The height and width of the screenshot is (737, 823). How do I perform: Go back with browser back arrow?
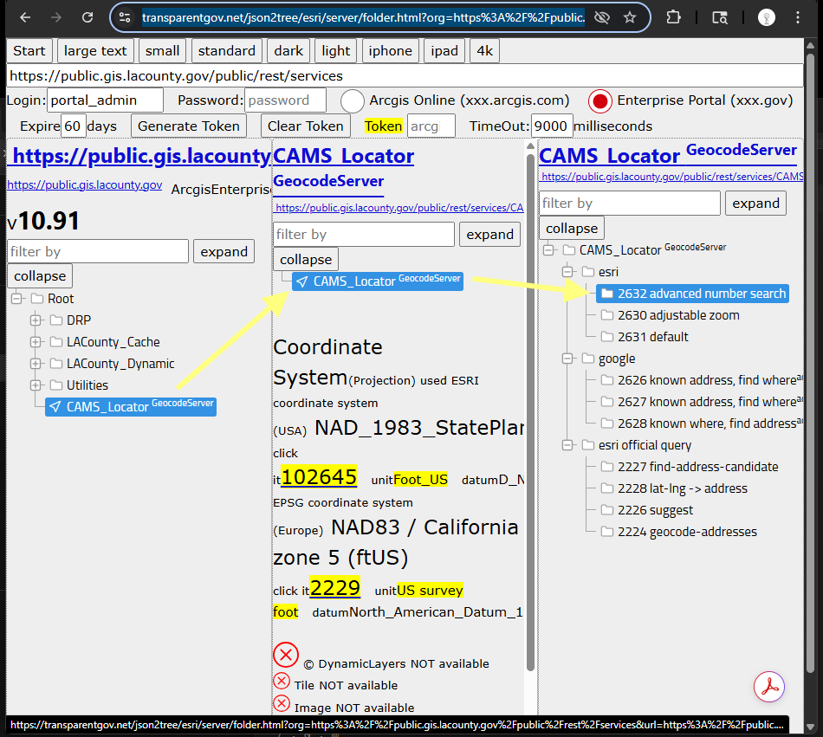[x=25, y=18]
